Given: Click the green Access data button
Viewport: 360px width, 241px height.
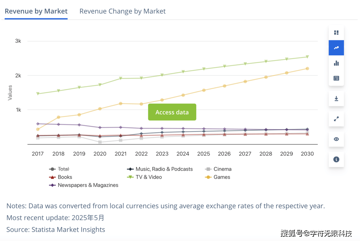Looking at the screenshot, I should (x=172, y=112).
